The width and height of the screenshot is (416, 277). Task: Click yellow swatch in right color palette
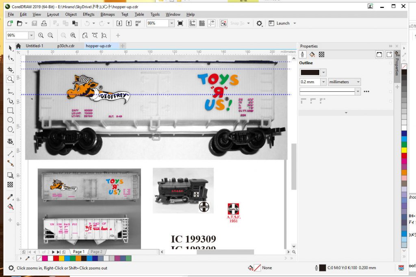coord(404,150)
